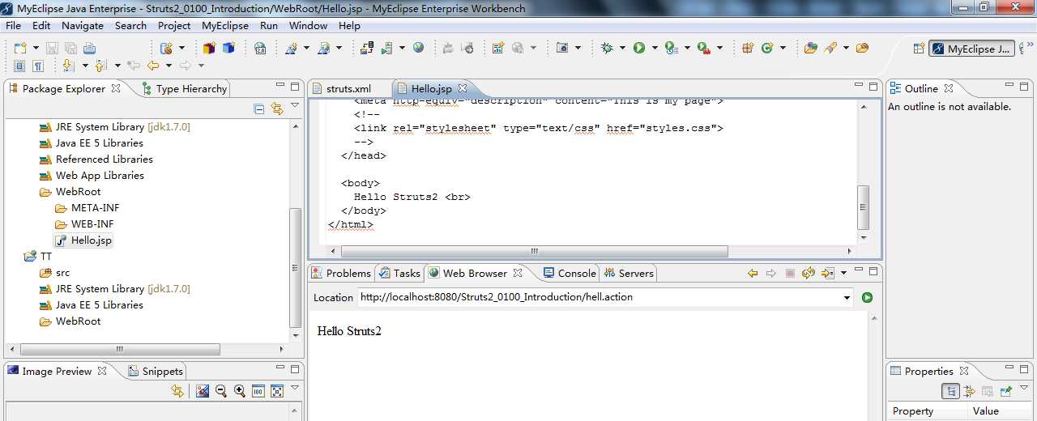
Task: Select Hello.jsp in Package Explorer
Action: point(83,240)
